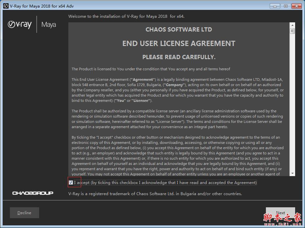
Task: Click the CHAOS SOFTWARE LTD heading
Action: (179, 29)
